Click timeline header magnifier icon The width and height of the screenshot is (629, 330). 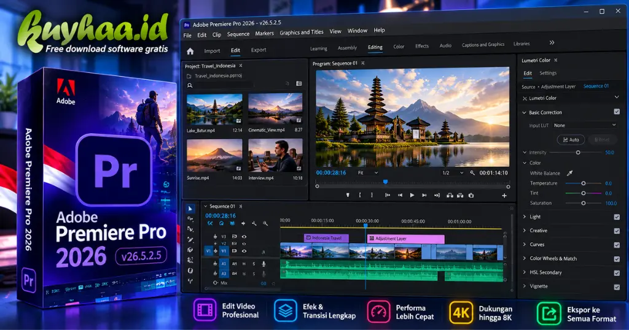265,223
